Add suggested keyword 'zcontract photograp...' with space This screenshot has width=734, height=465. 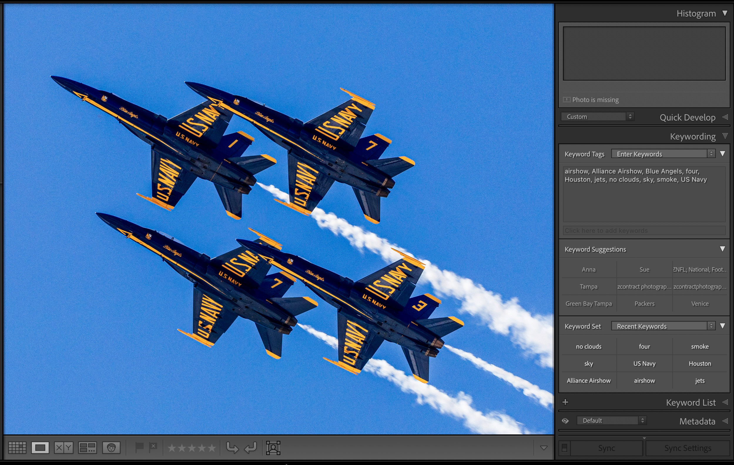pyautogui.click(x=644, y=286)
